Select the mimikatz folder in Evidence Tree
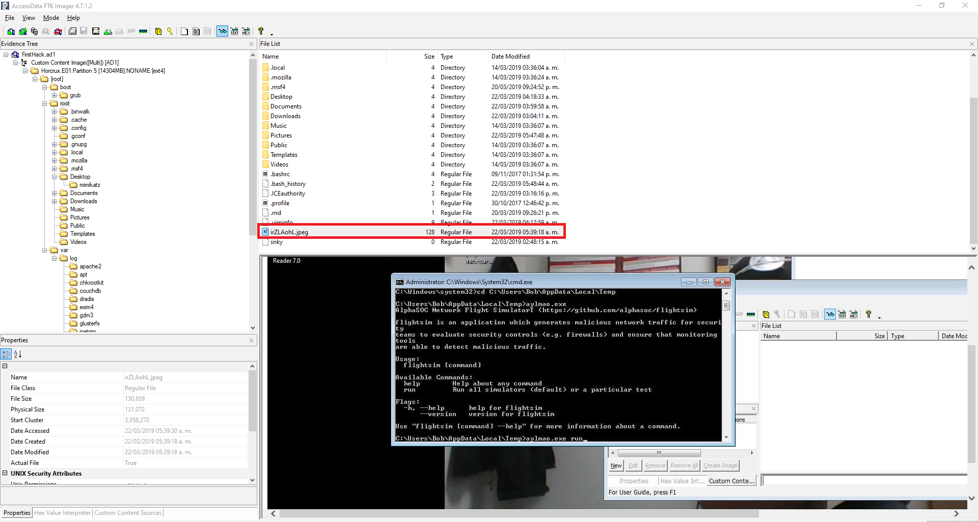 (x=90, y=185)
